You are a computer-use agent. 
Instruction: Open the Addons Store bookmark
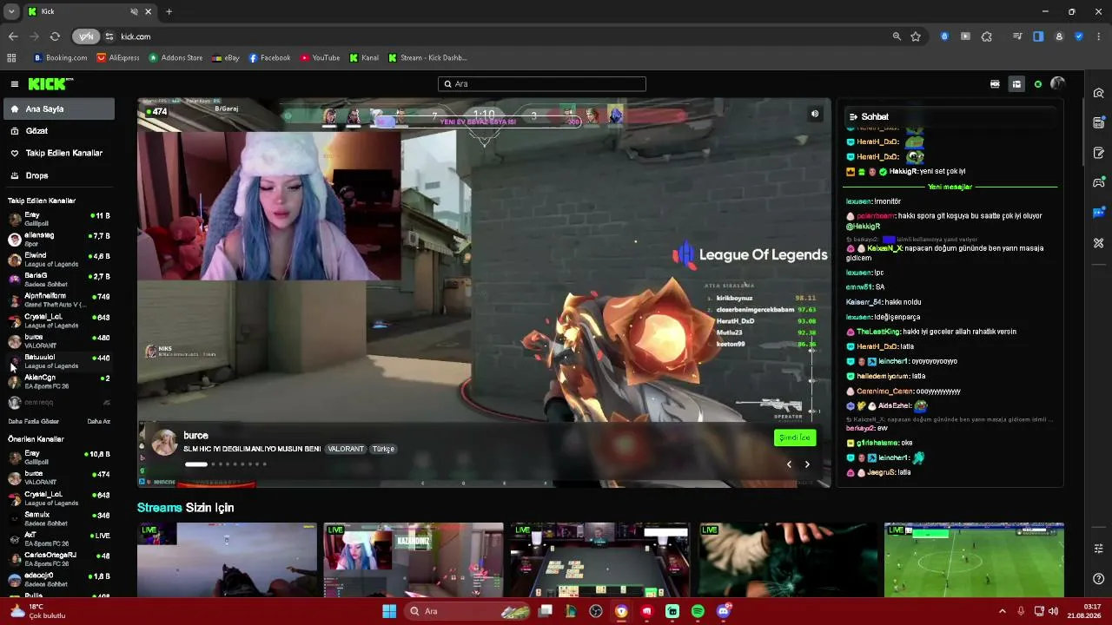(175, 58)
